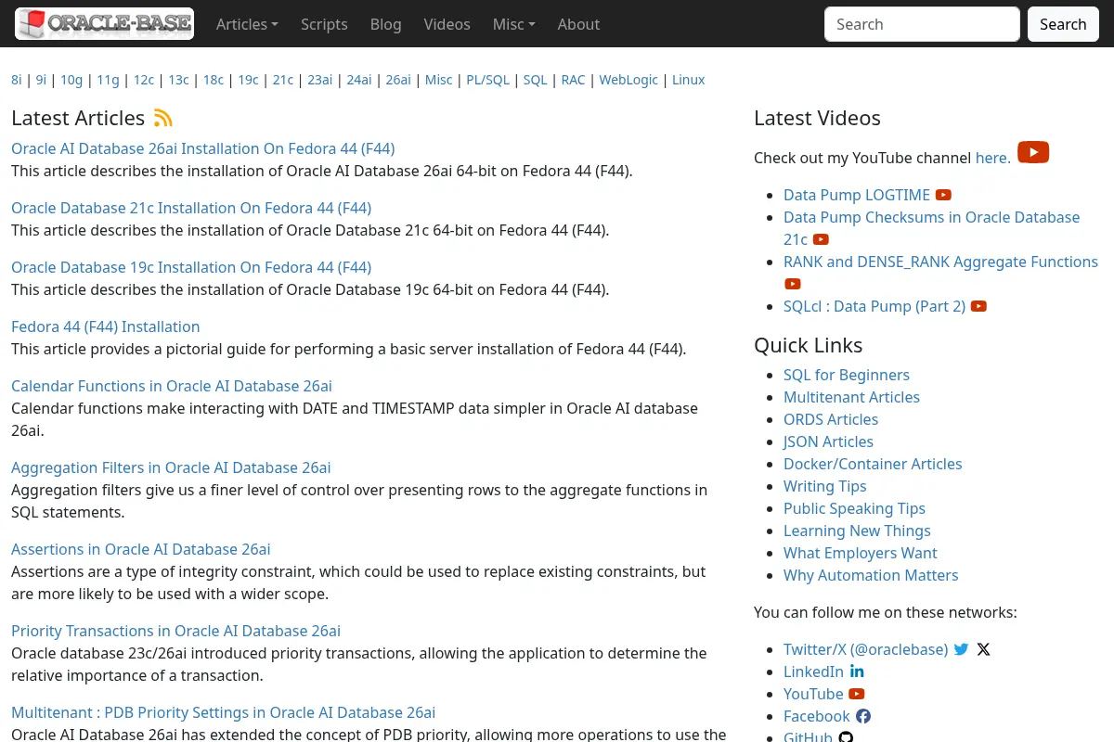Expand the Articles dropdown menu

point(247,24)
